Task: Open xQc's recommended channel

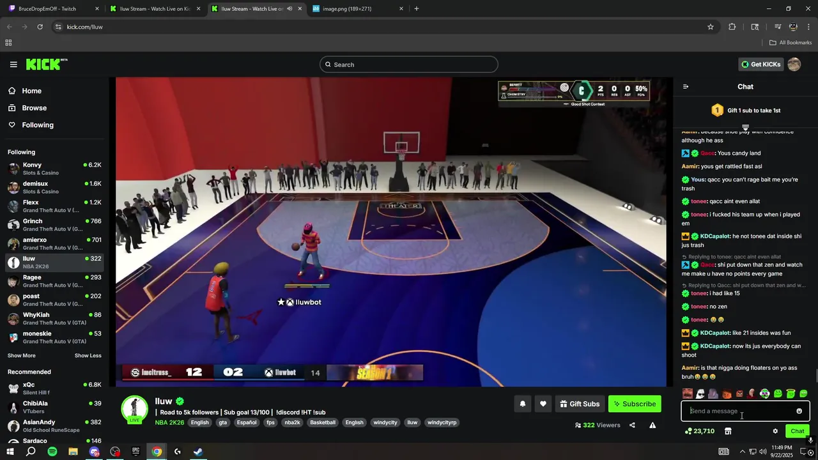Action: click(x=54, y=388)
